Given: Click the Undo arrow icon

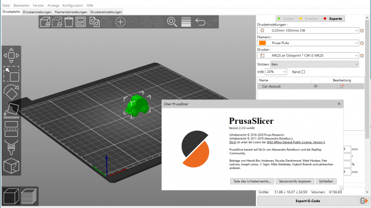Looking at the screenshot, I should tap(200, 22).
